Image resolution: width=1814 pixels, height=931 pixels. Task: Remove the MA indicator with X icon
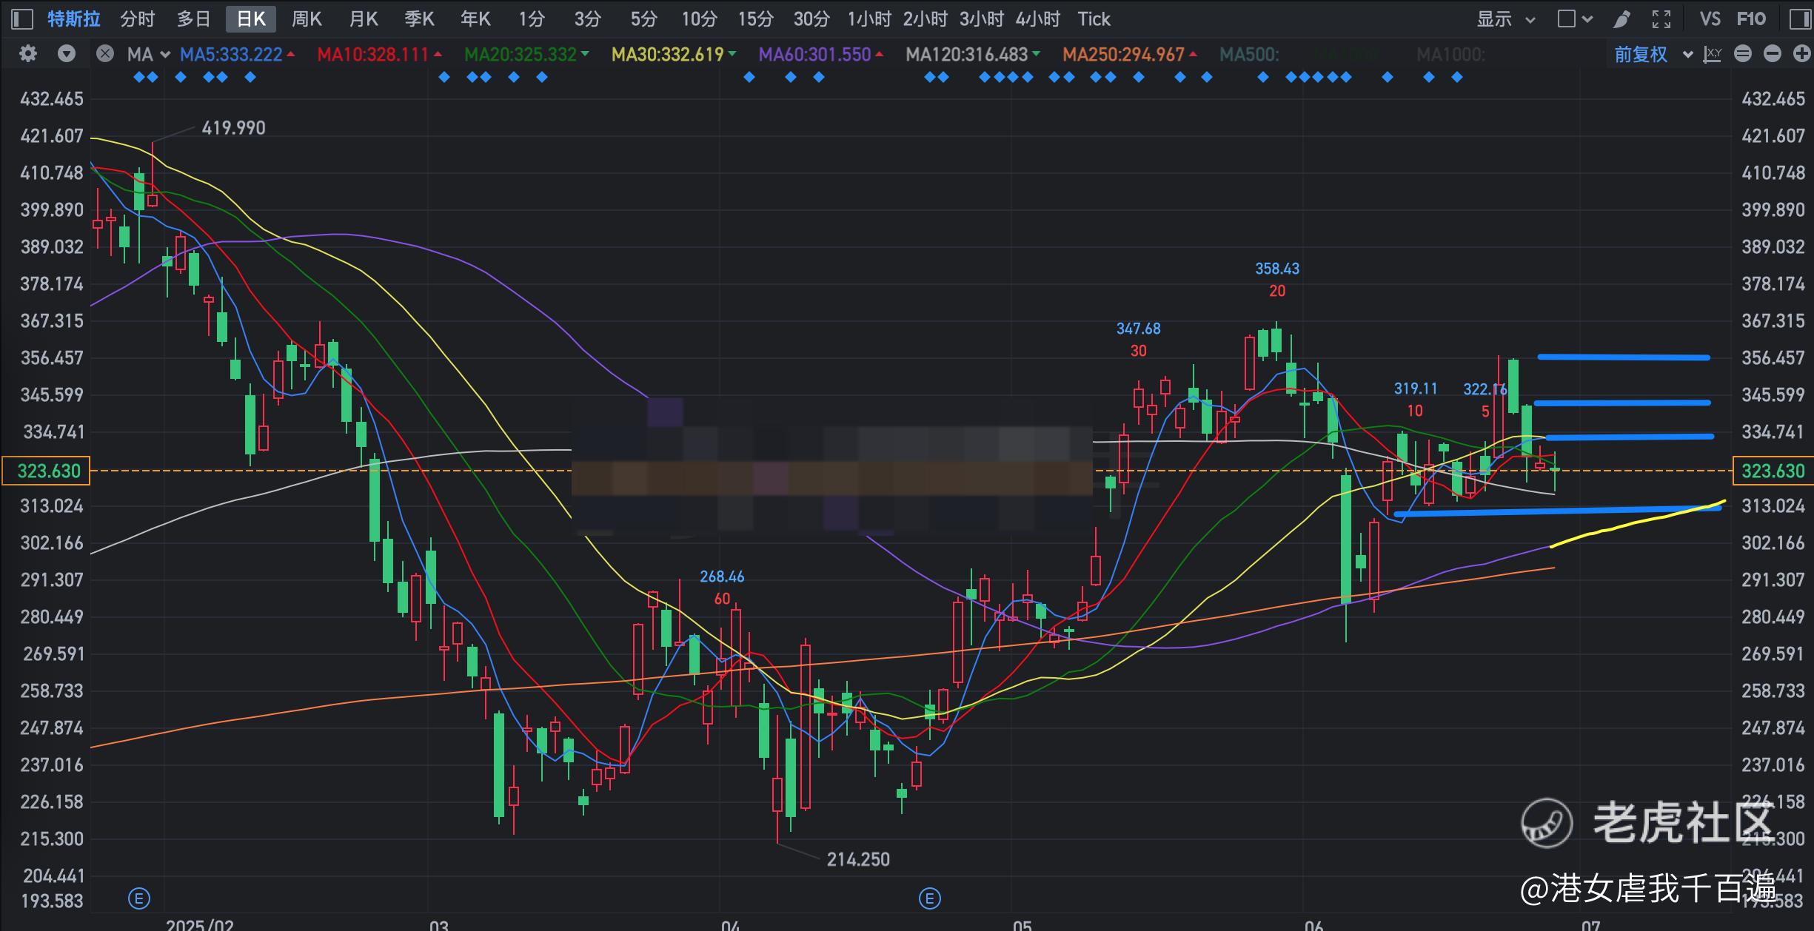click(105, 54)
